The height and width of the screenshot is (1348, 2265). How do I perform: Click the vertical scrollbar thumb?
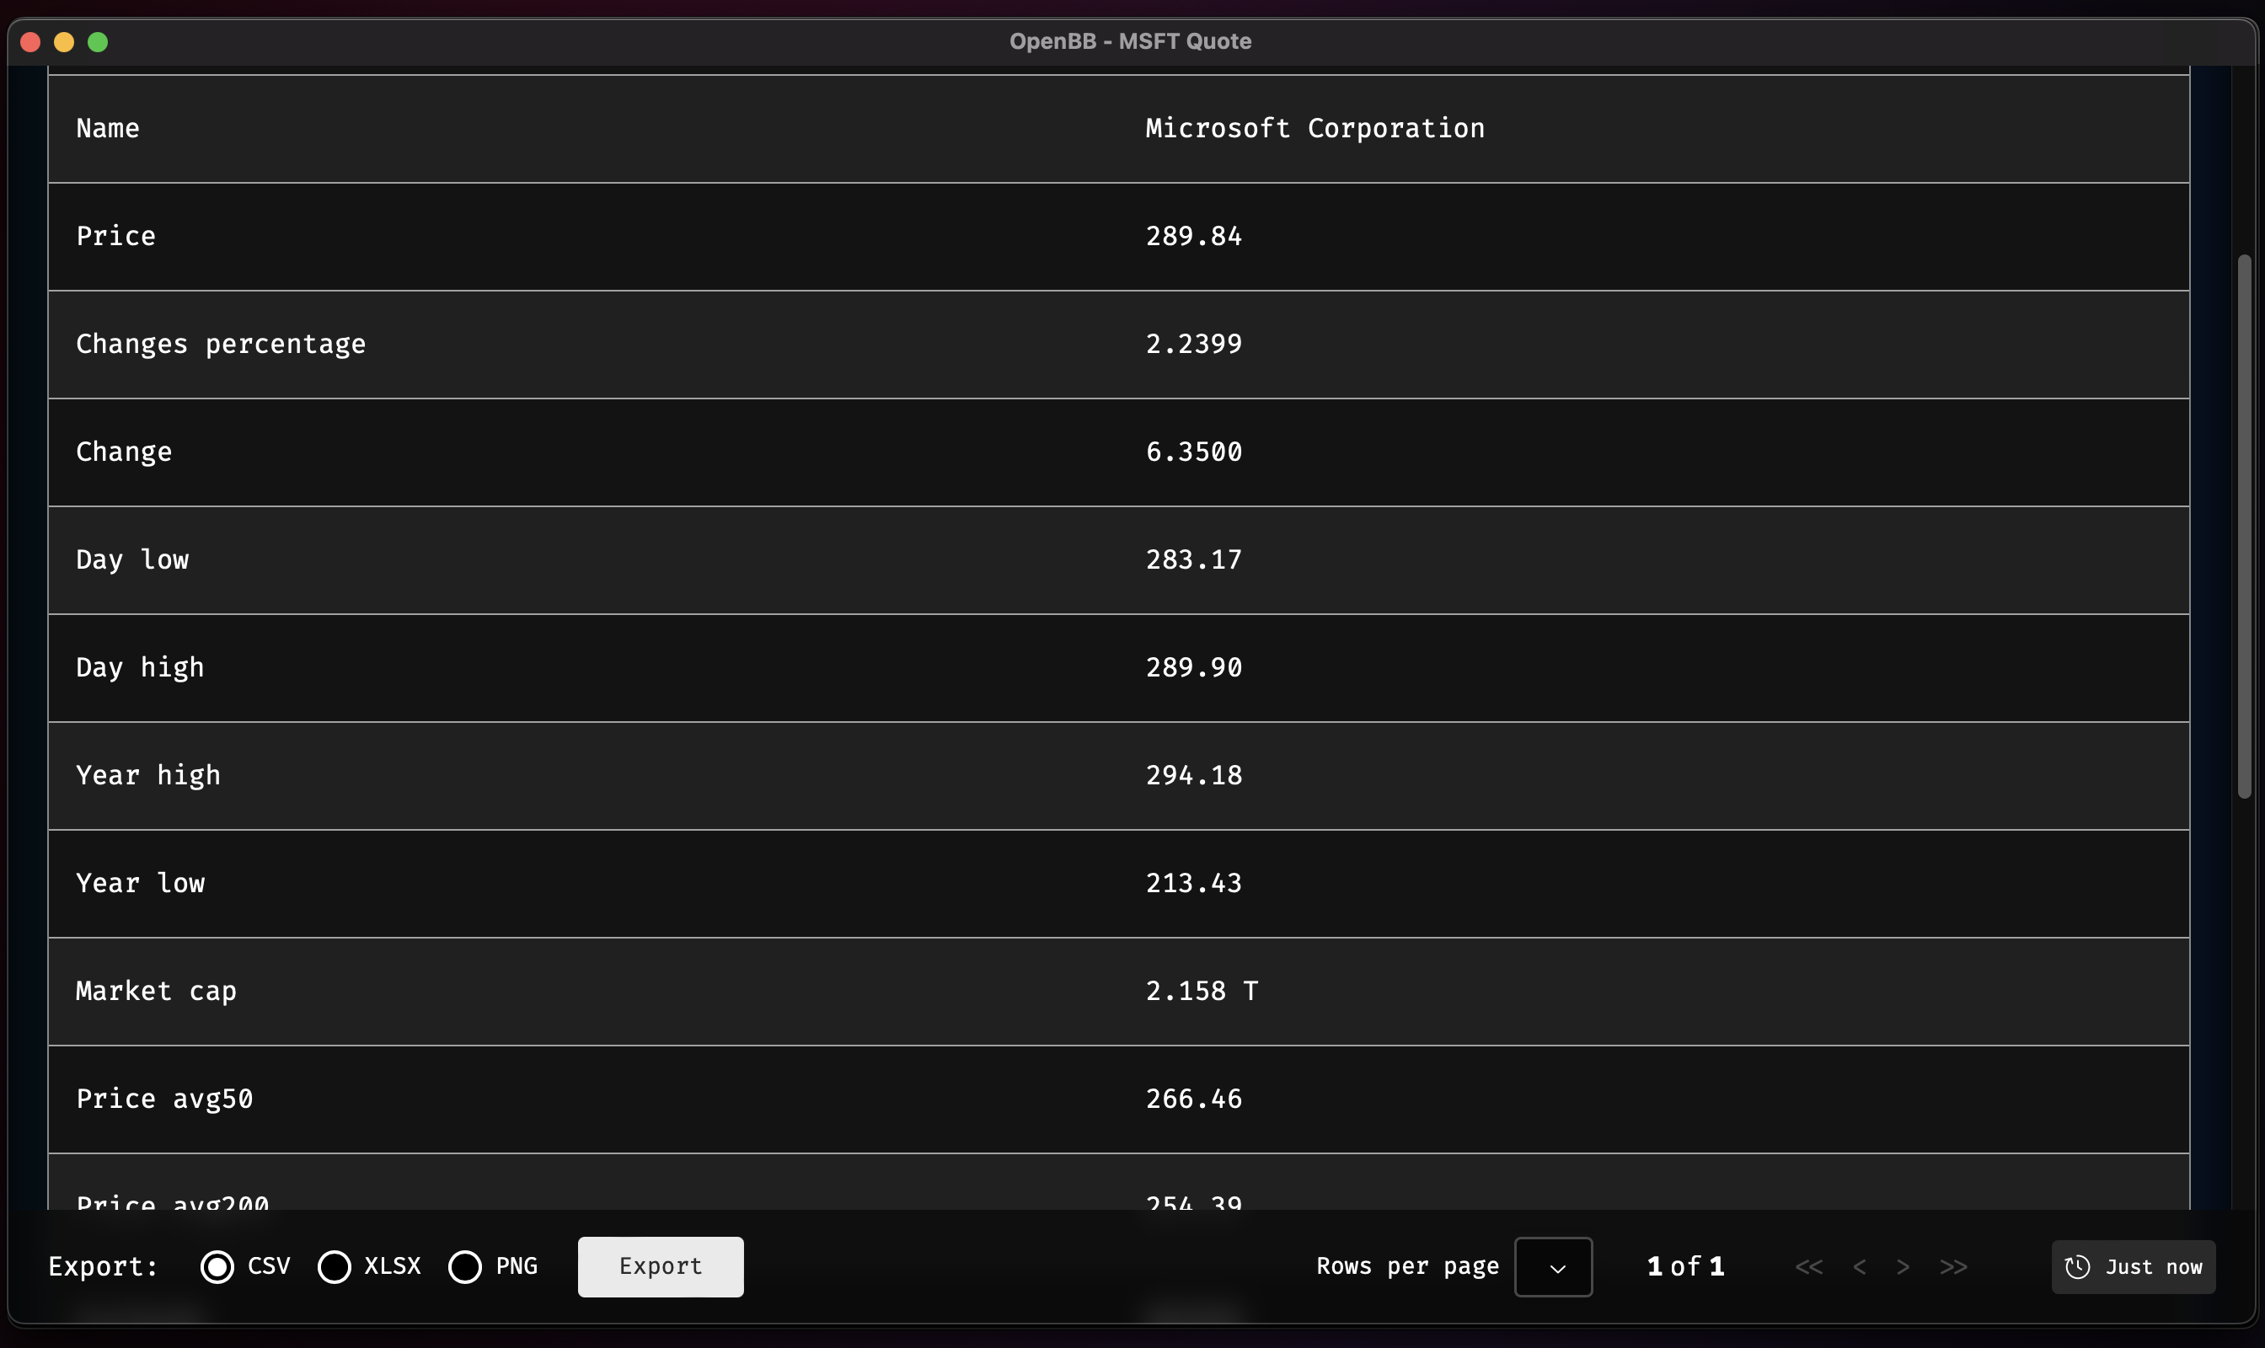pyautogui.click(x=2244, y=527)
